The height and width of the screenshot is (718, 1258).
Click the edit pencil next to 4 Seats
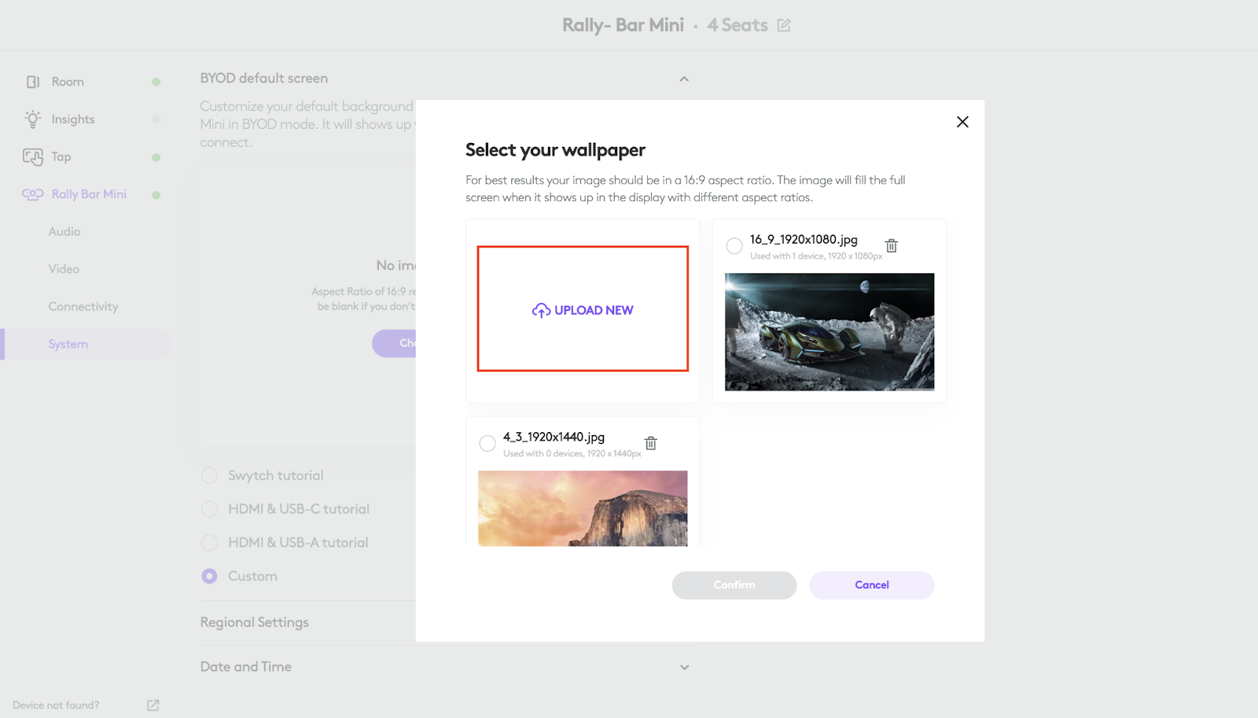point(783,24)
